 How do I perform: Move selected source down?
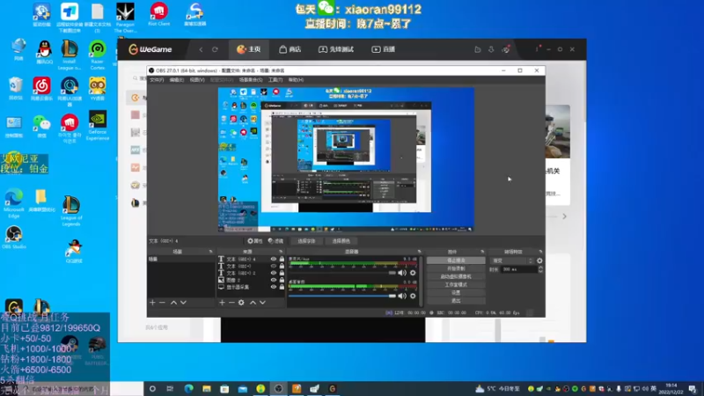pyautogui.click(x=262, y=303)
